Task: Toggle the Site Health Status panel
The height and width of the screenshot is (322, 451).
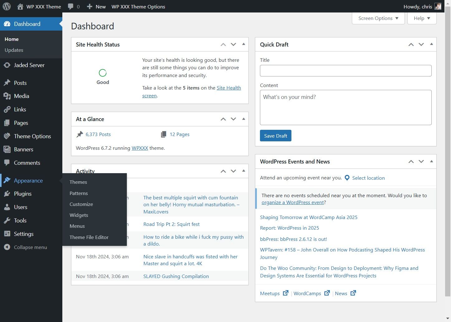Action: (x=244, y=44)
